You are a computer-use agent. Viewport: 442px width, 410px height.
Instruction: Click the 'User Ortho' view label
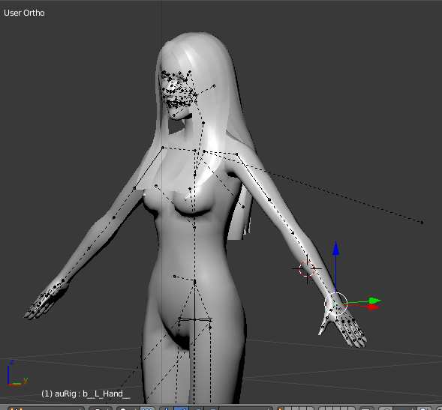click(x=24, y=13)
